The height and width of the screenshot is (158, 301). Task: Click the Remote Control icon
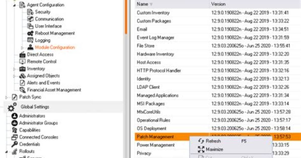pos(22,61)
